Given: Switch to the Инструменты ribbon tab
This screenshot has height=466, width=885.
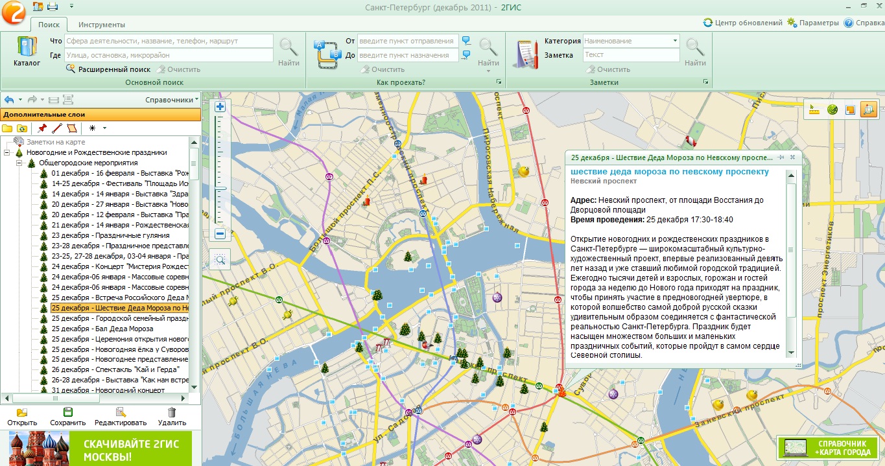Looking at the screenshot, I should [x=102, y=25].
